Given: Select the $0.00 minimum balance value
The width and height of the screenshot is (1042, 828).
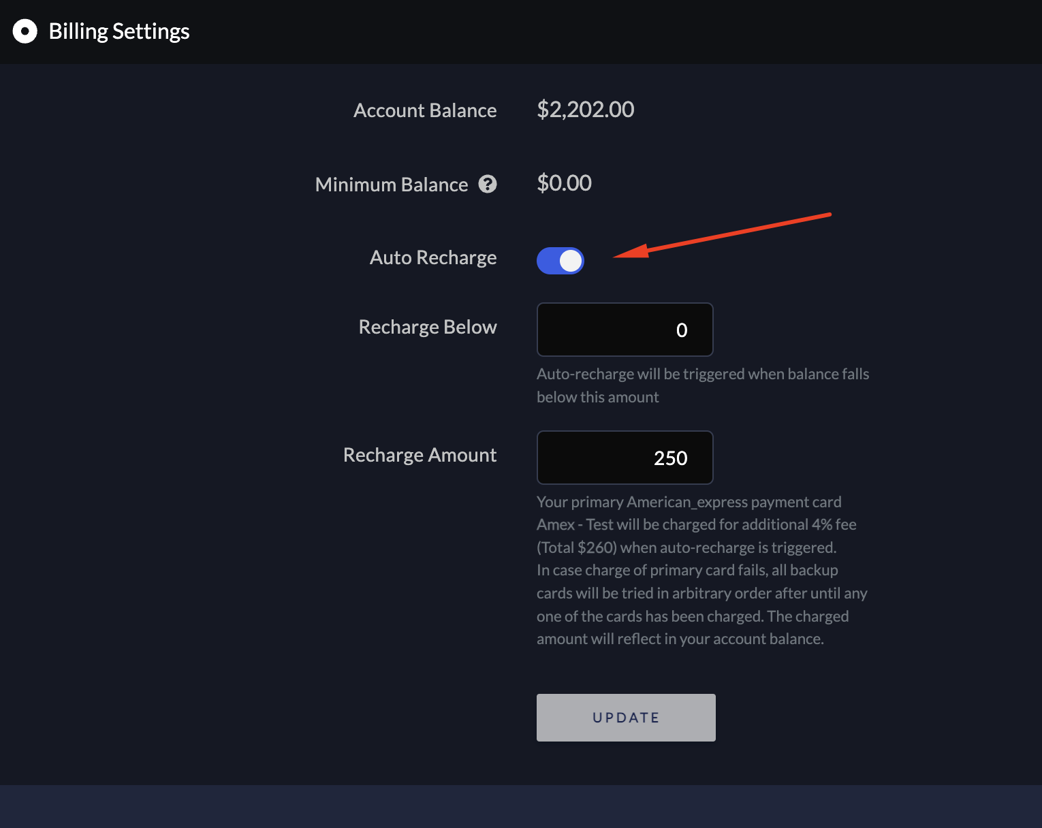Looking at the screenshot, I should coord(564,183).
